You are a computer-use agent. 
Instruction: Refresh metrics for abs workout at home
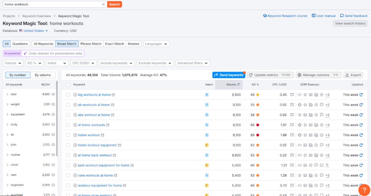click(361, 115)
